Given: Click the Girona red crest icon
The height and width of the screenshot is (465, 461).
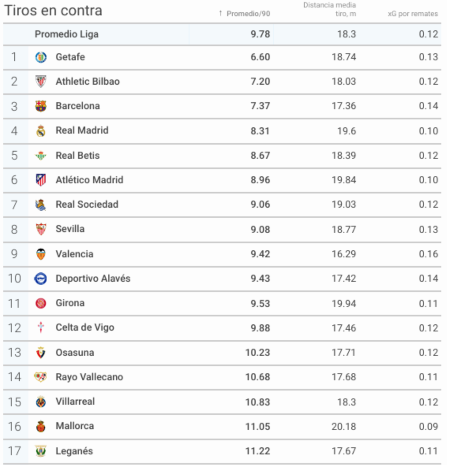Looking at the screenshot, I should point(41,303).
